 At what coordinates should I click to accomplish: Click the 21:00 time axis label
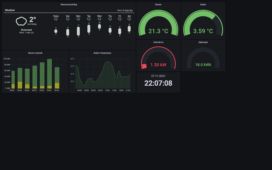tap(128, 90)
